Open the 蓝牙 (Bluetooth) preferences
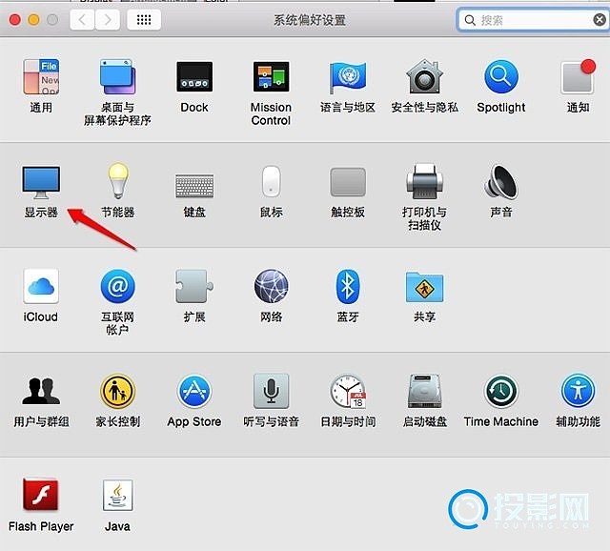This screenshot has width=610, height=551. [347, 286]
